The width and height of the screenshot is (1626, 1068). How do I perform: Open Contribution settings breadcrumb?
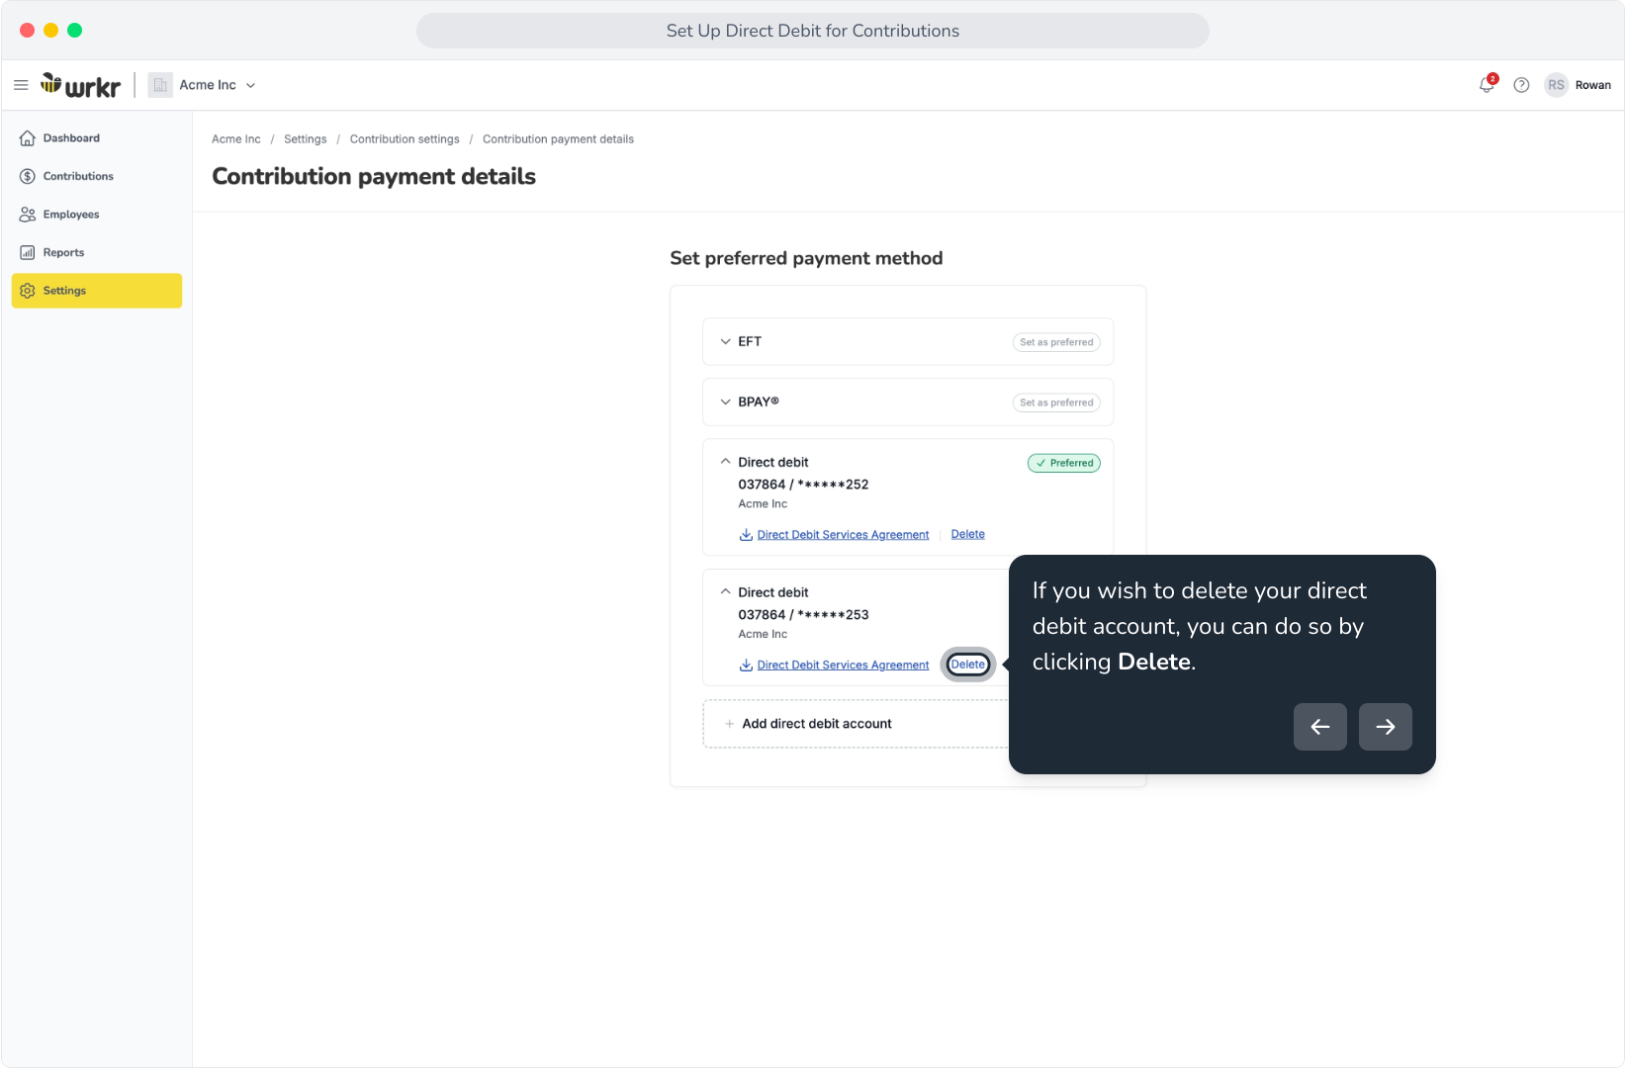click(405, 139)
